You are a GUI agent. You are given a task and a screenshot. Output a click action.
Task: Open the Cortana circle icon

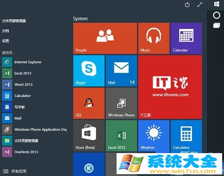point(216,15)
